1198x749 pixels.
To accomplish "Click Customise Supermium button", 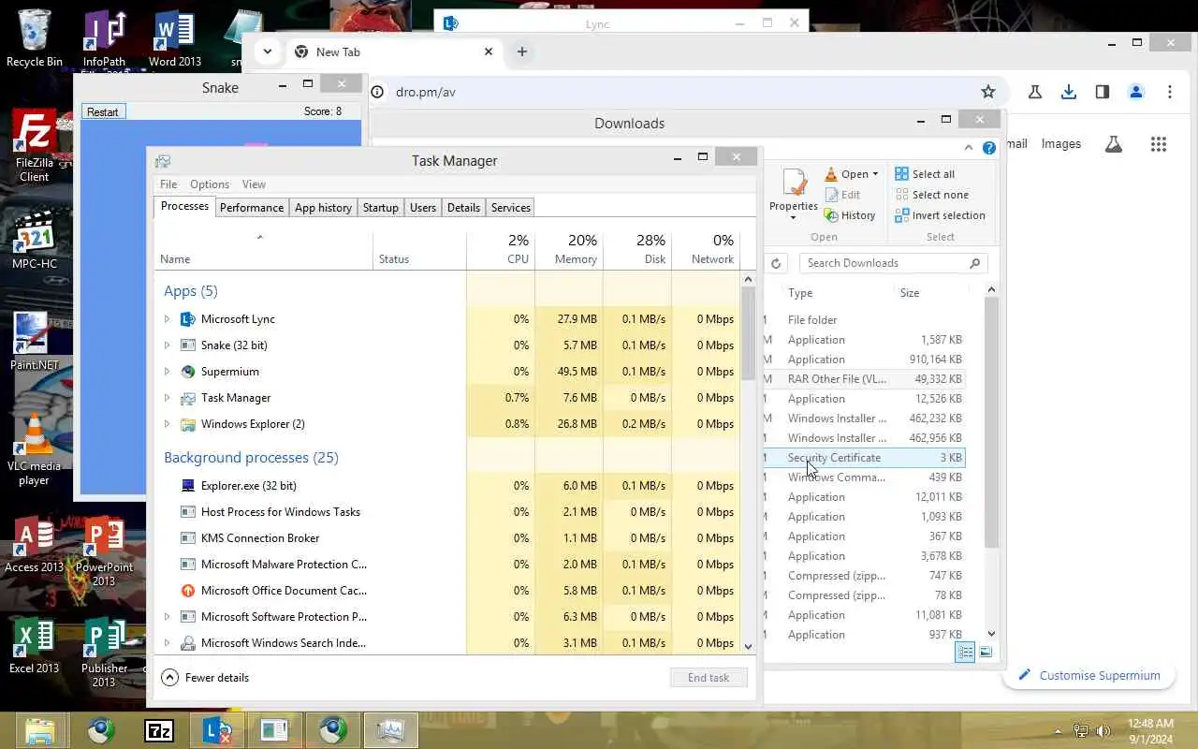I will [1089, 675].
